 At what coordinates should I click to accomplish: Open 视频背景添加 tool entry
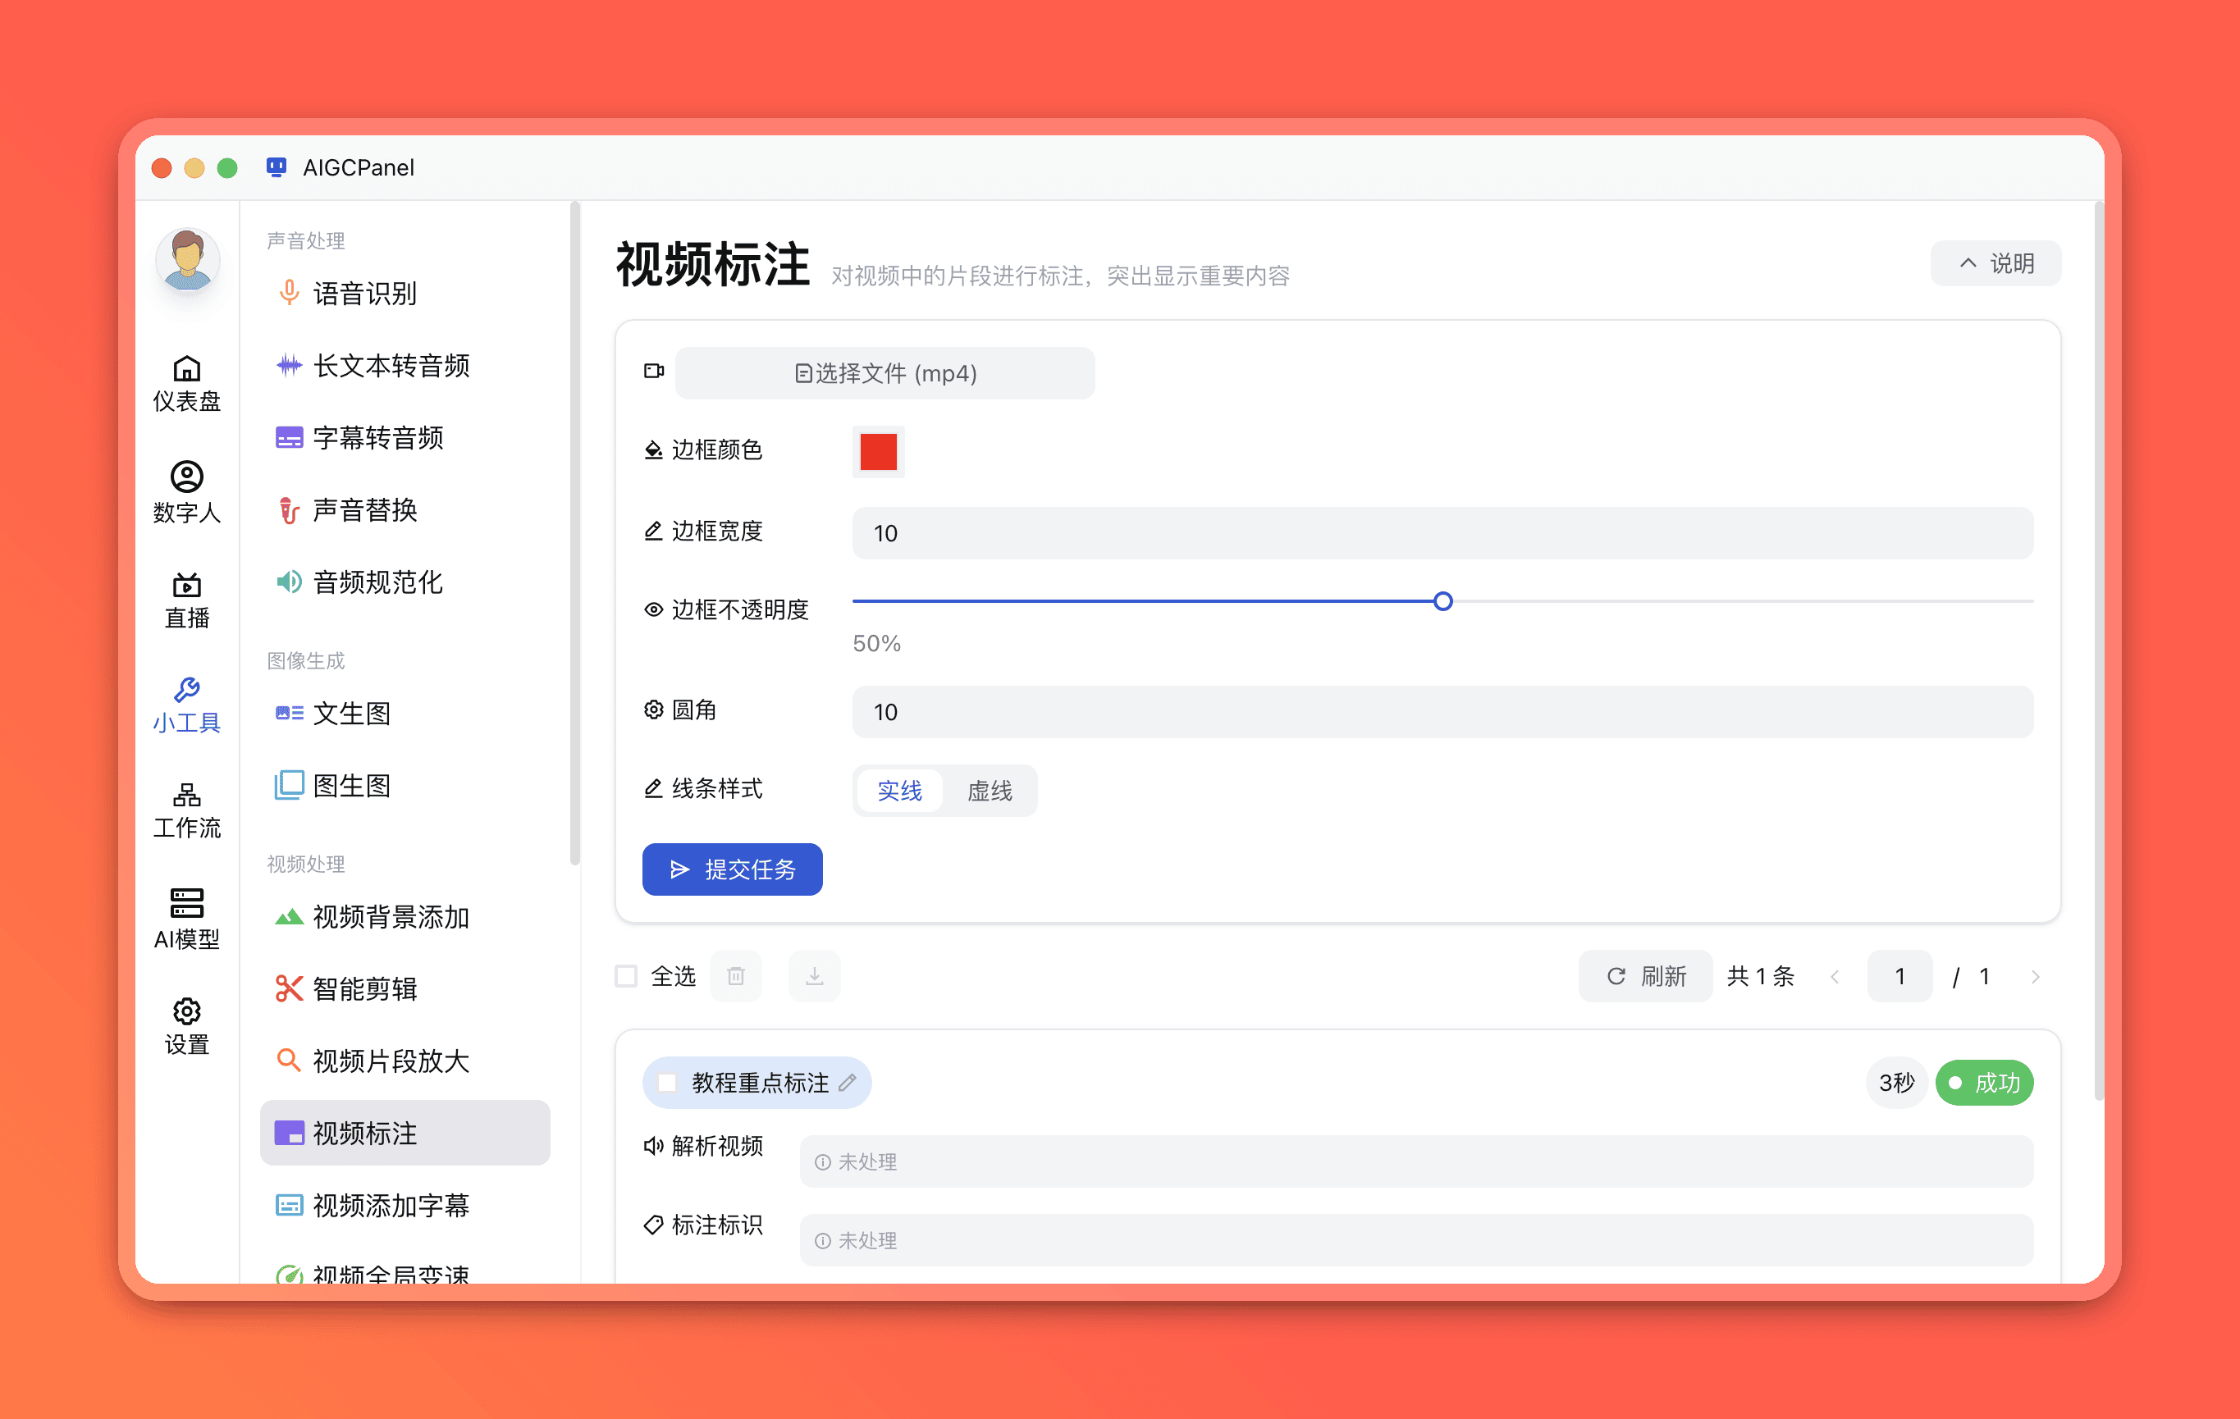tap(405, 917)
